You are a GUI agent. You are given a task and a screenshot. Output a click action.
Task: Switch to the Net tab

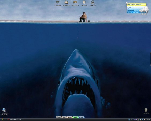[64, 117]
